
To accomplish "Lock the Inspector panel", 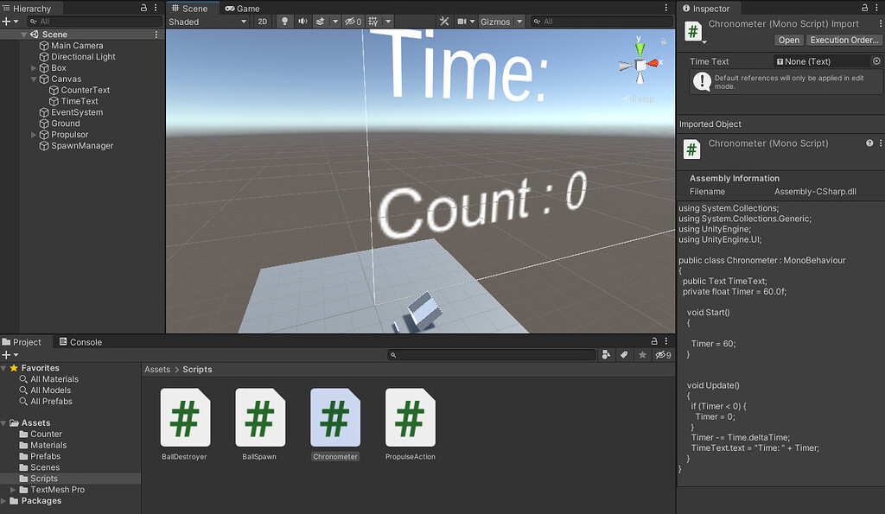I will coord(866,8).
